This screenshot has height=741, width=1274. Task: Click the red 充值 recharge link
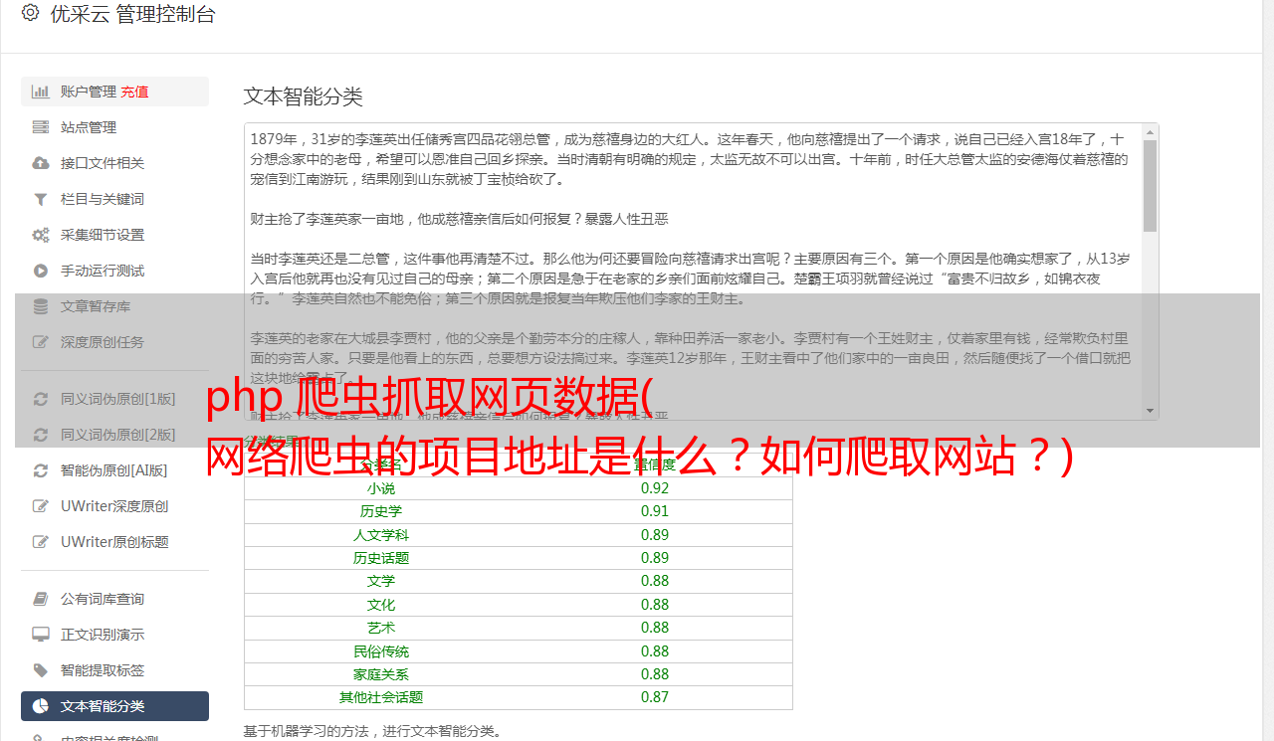coord(135,92)
